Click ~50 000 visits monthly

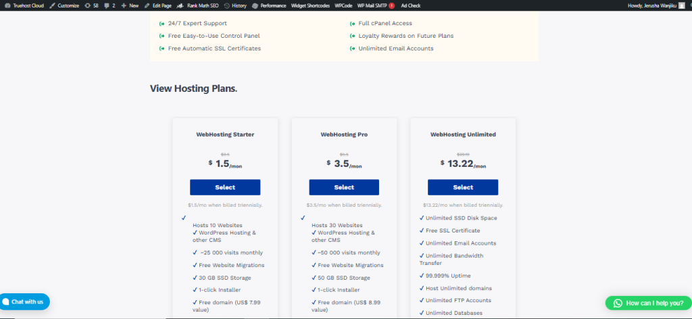coord(349,253)
